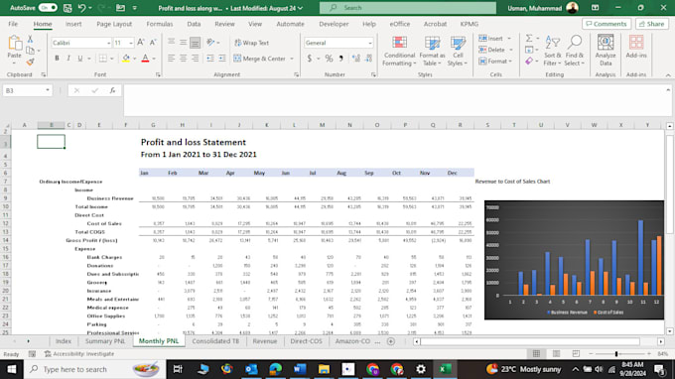Toggle the AutoSave switch
The image size is (675, 379).
tap(48, 8)
